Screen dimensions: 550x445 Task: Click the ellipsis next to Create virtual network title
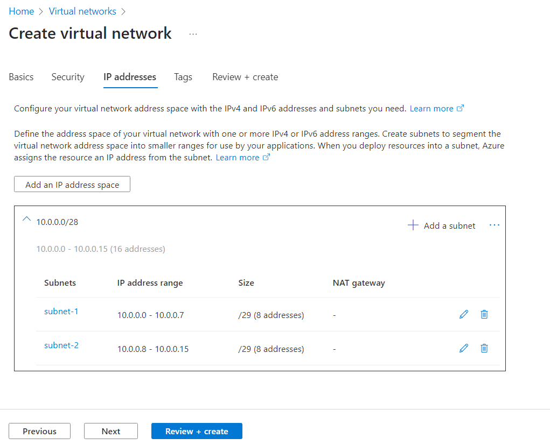[193, 33]
